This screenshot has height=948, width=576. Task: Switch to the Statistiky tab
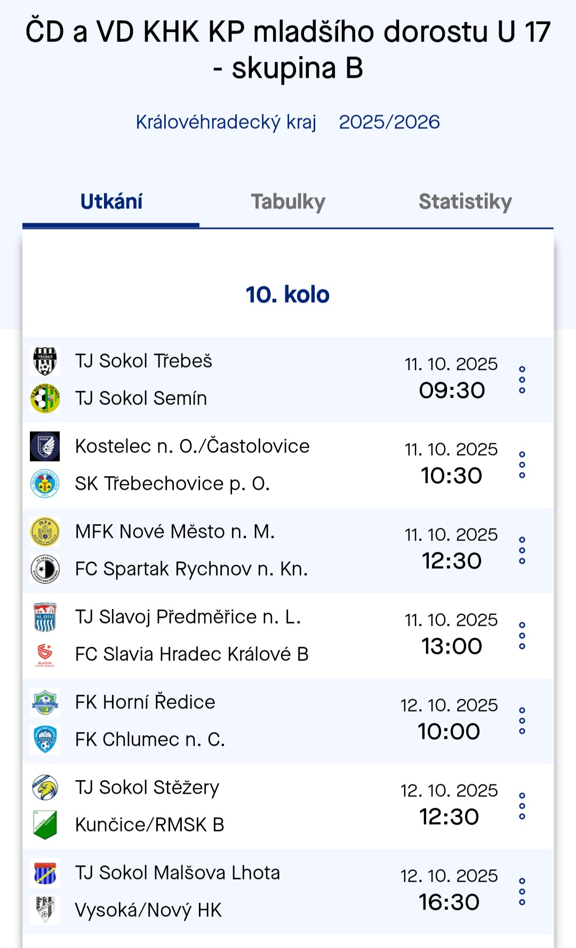[x=465, y=202]
